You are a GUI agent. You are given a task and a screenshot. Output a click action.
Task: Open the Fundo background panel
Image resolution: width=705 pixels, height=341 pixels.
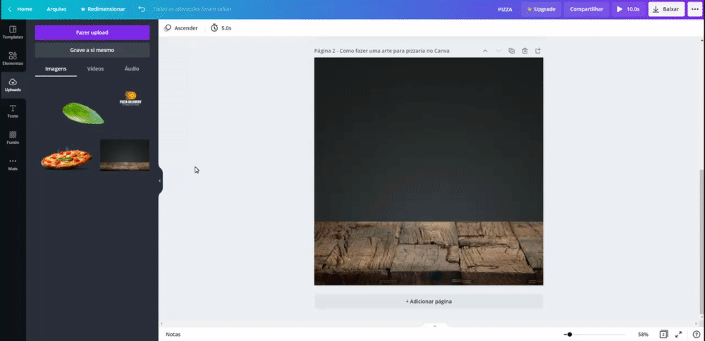(x=13, y=137)
